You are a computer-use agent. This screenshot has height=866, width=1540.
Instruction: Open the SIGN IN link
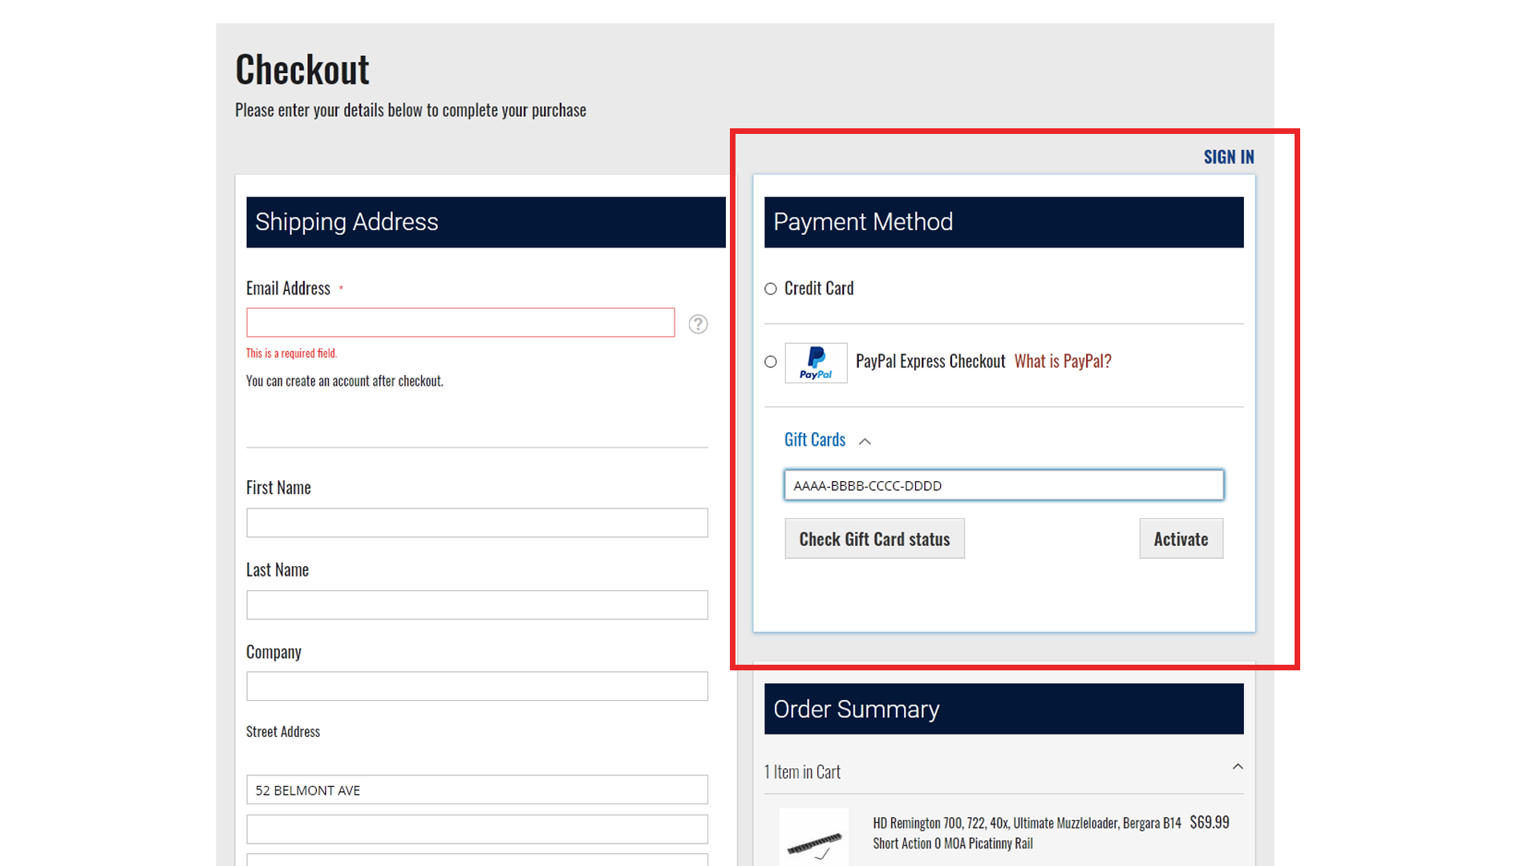tap(1228, 157)
